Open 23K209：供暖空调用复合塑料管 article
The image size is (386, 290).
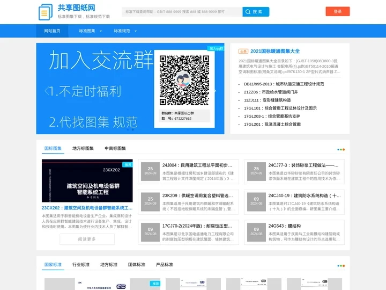pyautogui.click(x=197, y=195)
